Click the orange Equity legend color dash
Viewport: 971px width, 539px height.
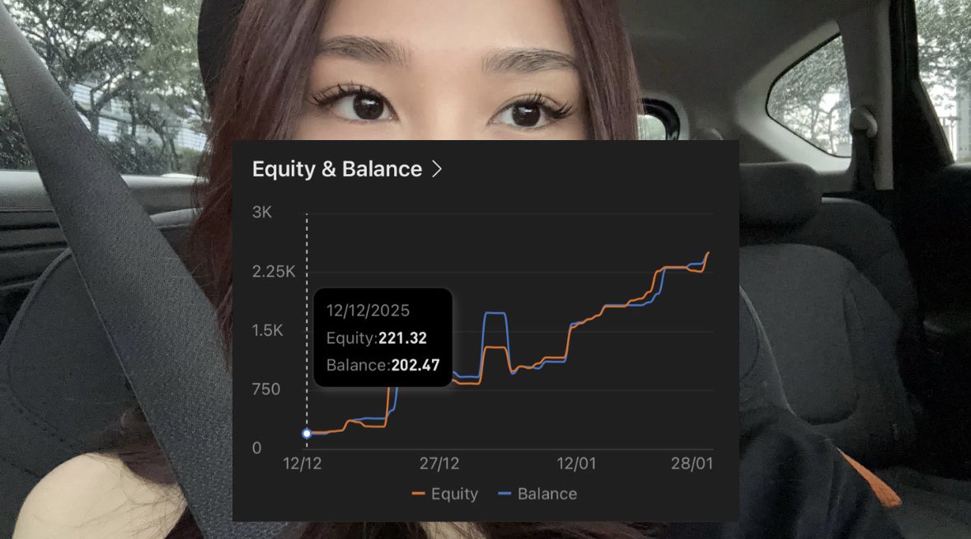coord(419,494)
